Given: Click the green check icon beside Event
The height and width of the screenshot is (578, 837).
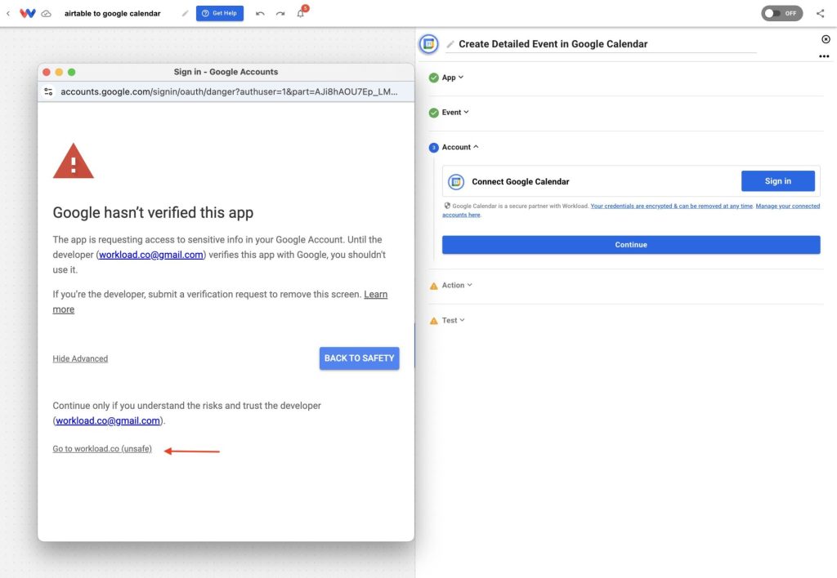Looking at the screenshot, I should 433,113.
